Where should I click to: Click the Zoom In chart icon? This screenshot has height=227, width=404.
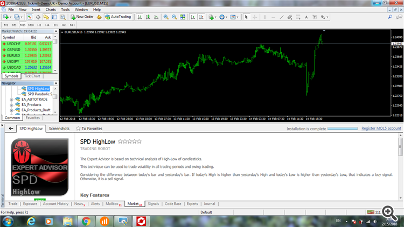pos(166,17)
